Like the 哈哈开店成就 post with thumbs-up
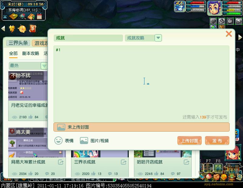 (157, 174)
